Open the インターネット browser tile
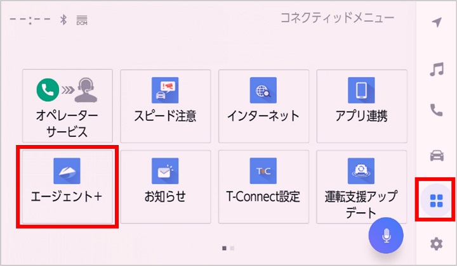The height and width of the screenshot is (266, 457). click(x=263, y=106)
